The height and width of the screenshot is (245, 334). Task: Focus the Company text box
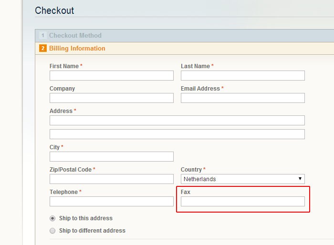(x=112, y=98)
